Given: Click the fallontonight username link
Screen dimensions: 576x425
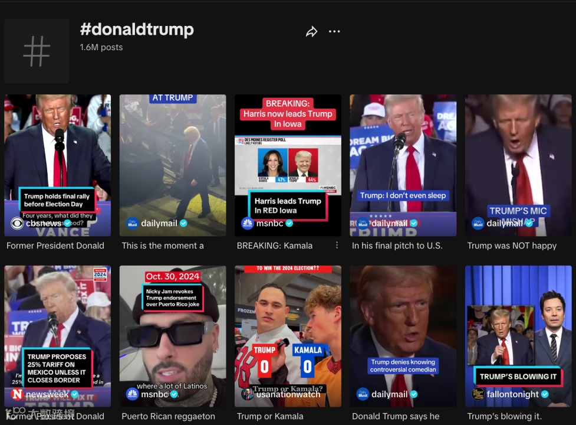Looking at the screenshot, I should tap(512, 394).
